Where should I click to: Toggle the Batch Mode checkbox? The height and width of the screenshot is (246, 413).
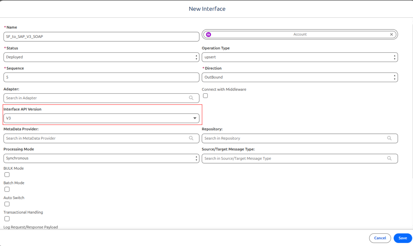7,189
